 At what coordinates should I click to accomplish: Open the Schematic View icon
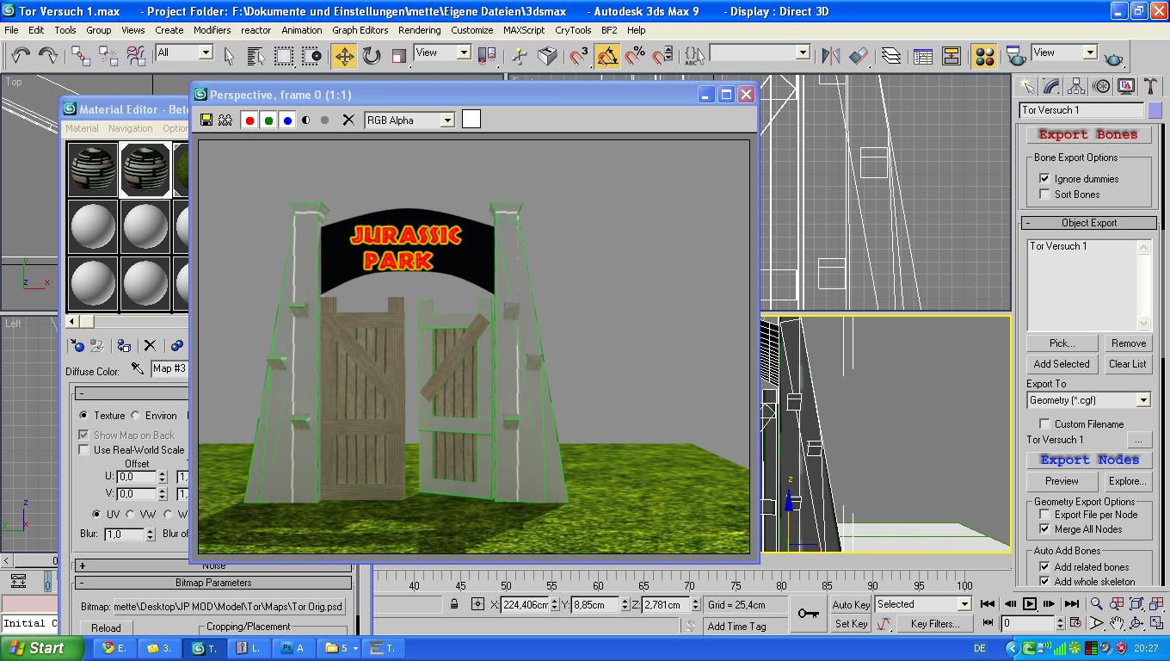click(951, 56)
